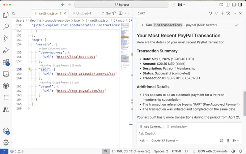This screenshot has height=154, width=246.
Task: Switch to the Untitled-1 tab
Action: [83, 13]
